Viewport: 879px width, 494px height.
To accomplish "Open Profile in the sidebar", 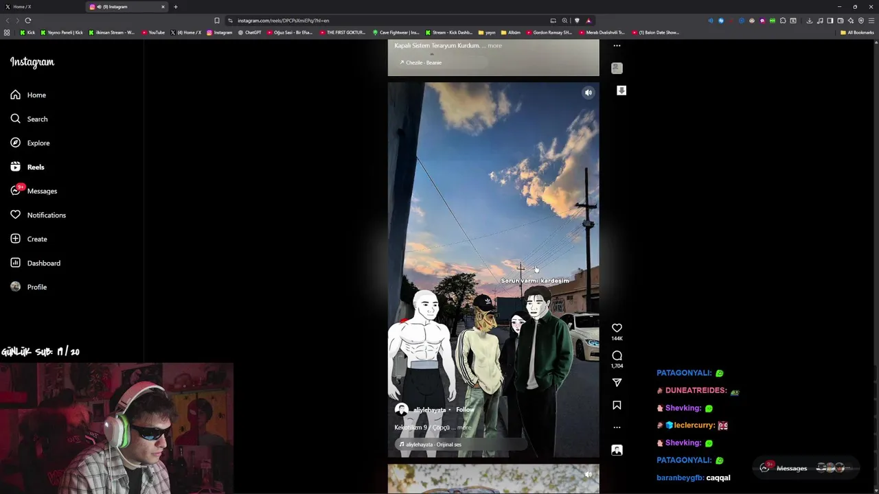I will tap(28, 287).
